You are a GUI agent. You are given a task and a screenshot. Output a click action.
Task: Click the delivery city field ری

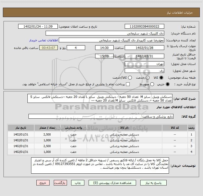(x=144, y=71)
